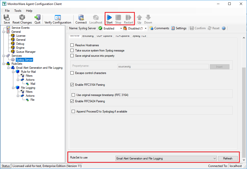Click the Insert button next to Propertyname

click(219, 67)
